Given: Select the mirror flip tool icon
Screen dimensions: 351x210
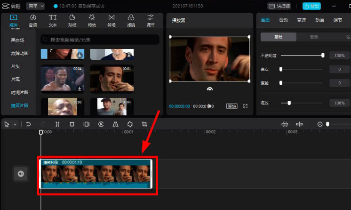Looking at the screenshot, I should point(115,124).
